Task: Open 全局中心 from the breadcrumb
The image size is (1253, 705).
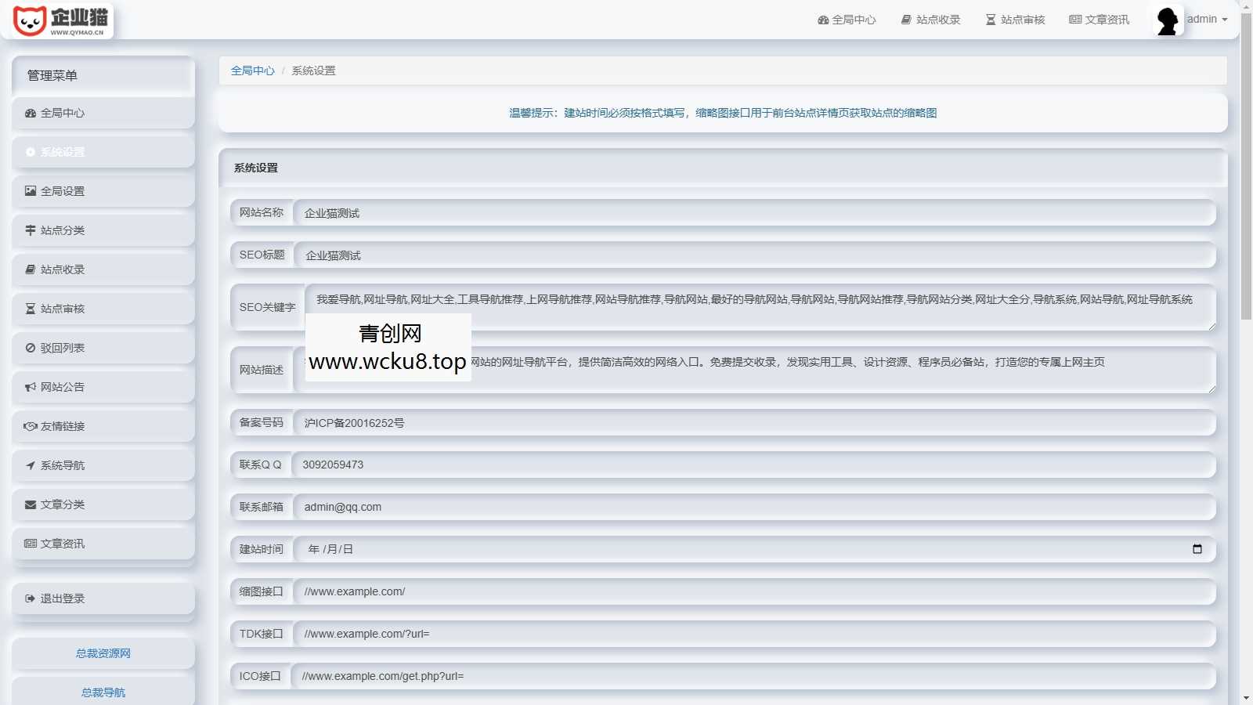Action: coord(251,70)
